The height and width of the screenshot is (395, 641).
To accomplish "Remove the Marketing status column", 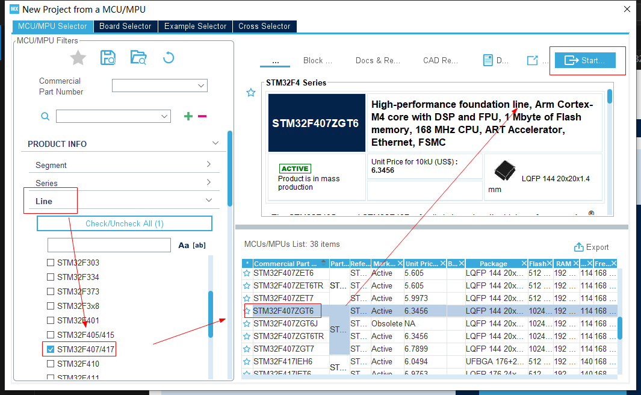I will 400,264.
